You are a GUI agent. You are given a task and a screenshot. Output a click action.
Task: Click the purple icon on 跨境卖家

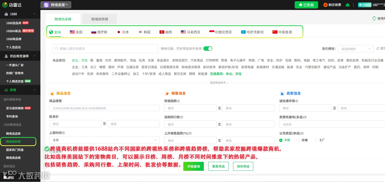point(46,5)
